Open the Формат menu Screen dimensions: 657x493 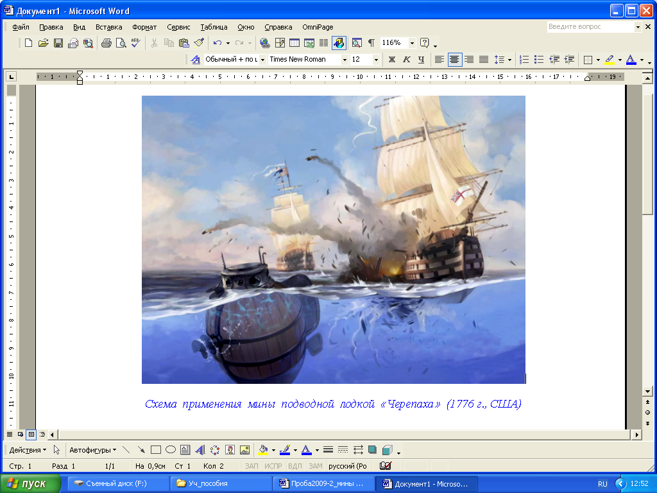click(x=144, y=27)
